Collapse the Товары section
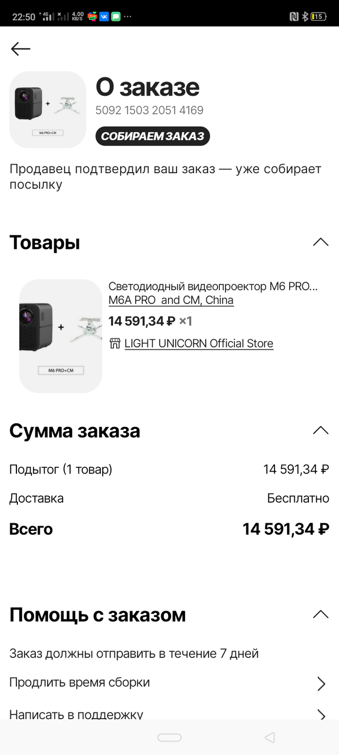339x755 pixels. click(x=321, y=242)
